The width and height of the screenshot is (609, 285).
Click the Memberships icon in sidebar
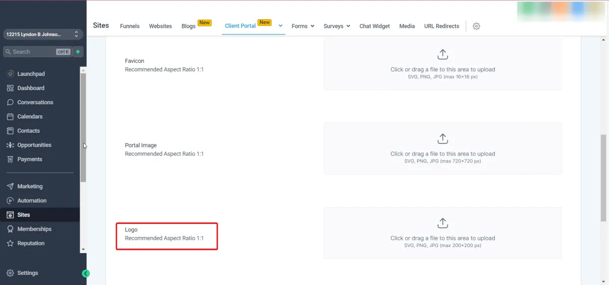point(10,229)
